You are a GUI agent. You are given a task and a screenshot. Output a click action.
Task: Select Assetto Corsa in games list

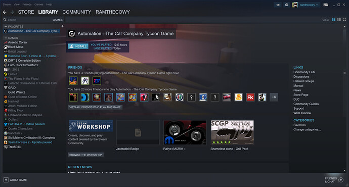[17, 42]
